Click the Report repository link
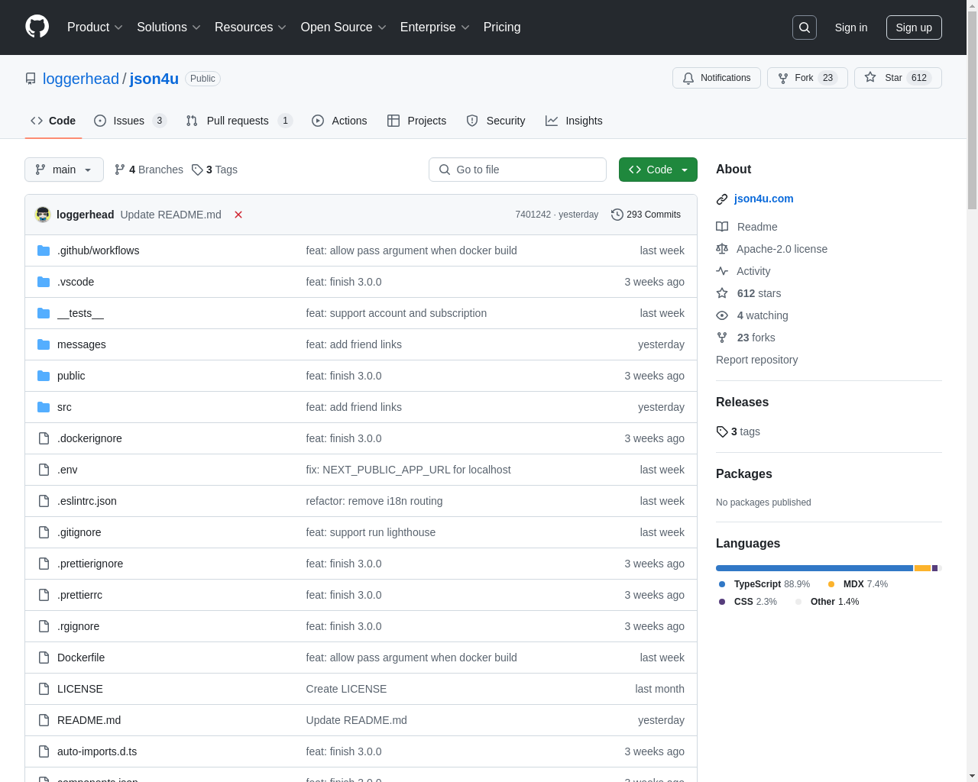Viewport: 978px width, 782px height. [x=756, y=360]
